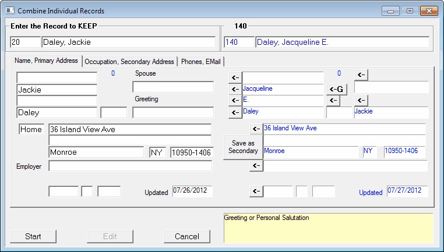Click left 36 Island View Ave field
The width and height of the screenshot is (444, 252).
[x=130, y=129]
